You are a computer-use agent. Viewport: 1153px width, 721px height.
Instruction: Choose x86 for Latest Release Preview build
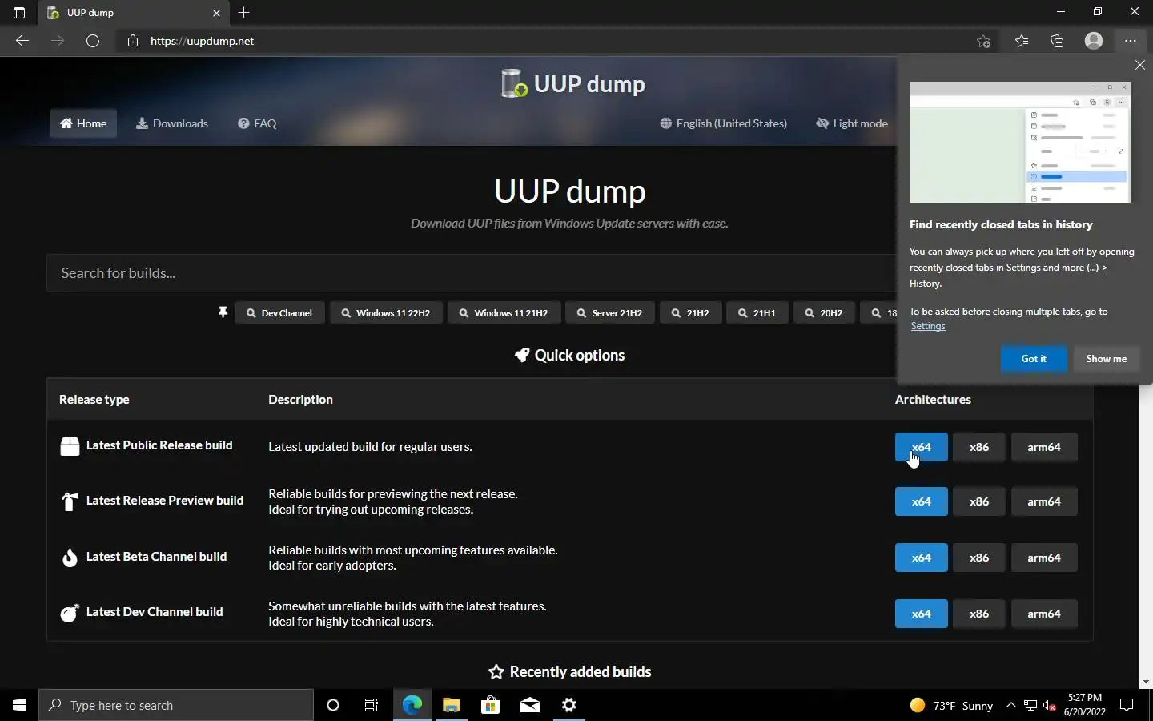point(979,501)
